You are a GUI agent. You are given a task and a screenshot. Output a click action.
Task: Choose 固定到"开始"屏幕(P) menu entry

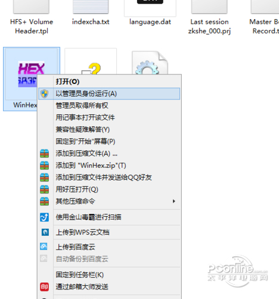(109, 141)
